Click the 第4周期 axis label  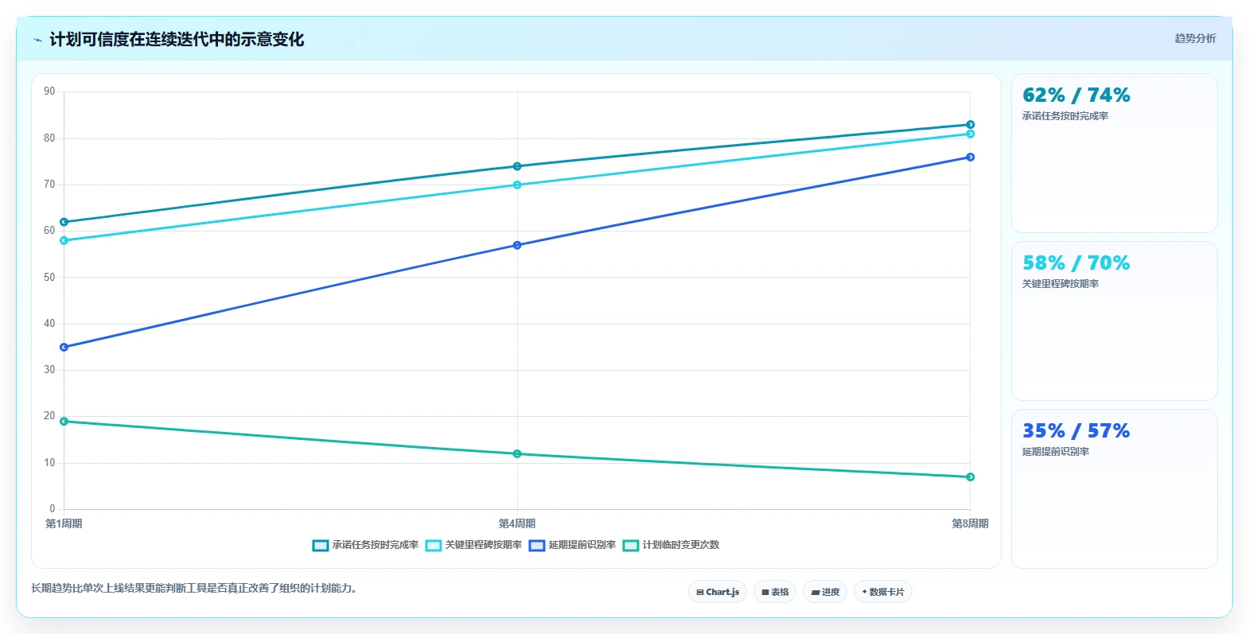point(517,523)
